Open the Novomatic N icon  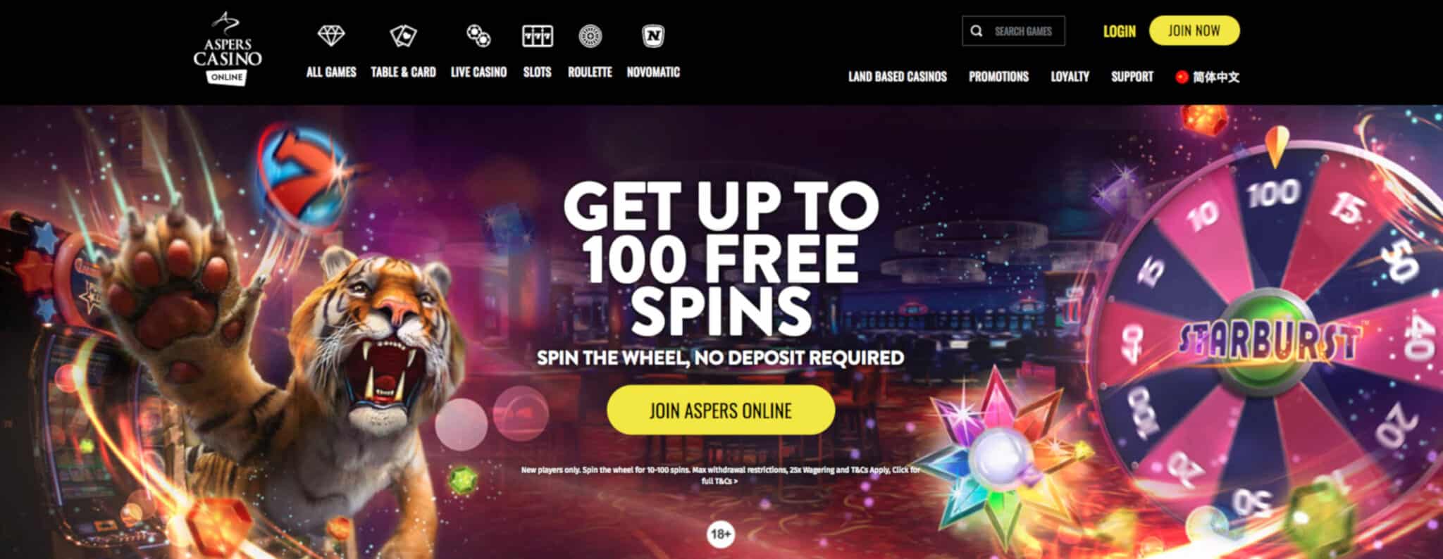tap(653, 36)
